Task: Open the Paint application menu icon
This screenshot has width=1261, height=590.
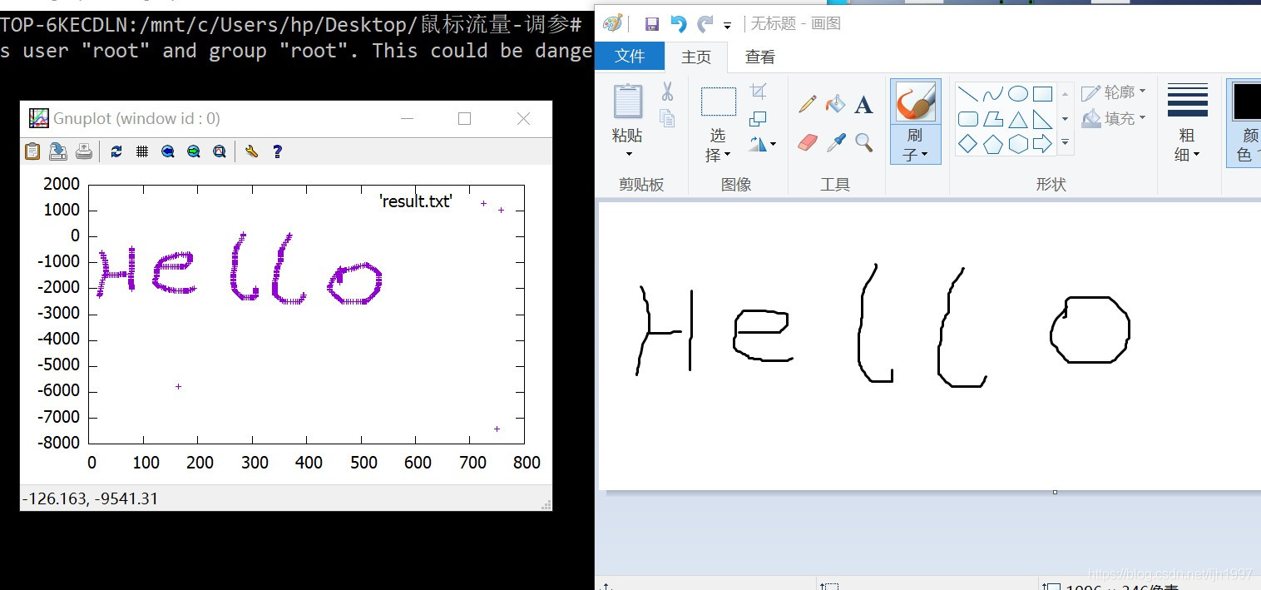Action: (613, 23)
